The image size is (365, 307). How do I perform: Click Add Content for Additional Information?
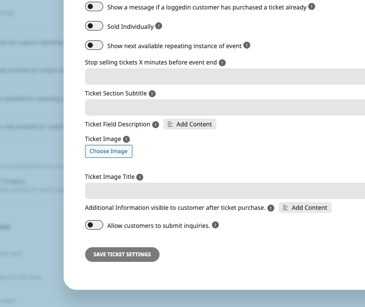pyautogui.click(x=305, y=207)
